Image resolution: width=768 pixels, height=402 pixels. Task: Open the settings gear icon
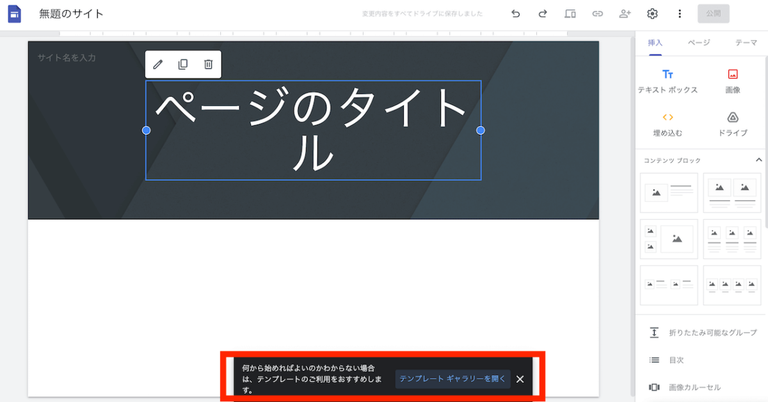pyautogui.click(x=652, y=13)
